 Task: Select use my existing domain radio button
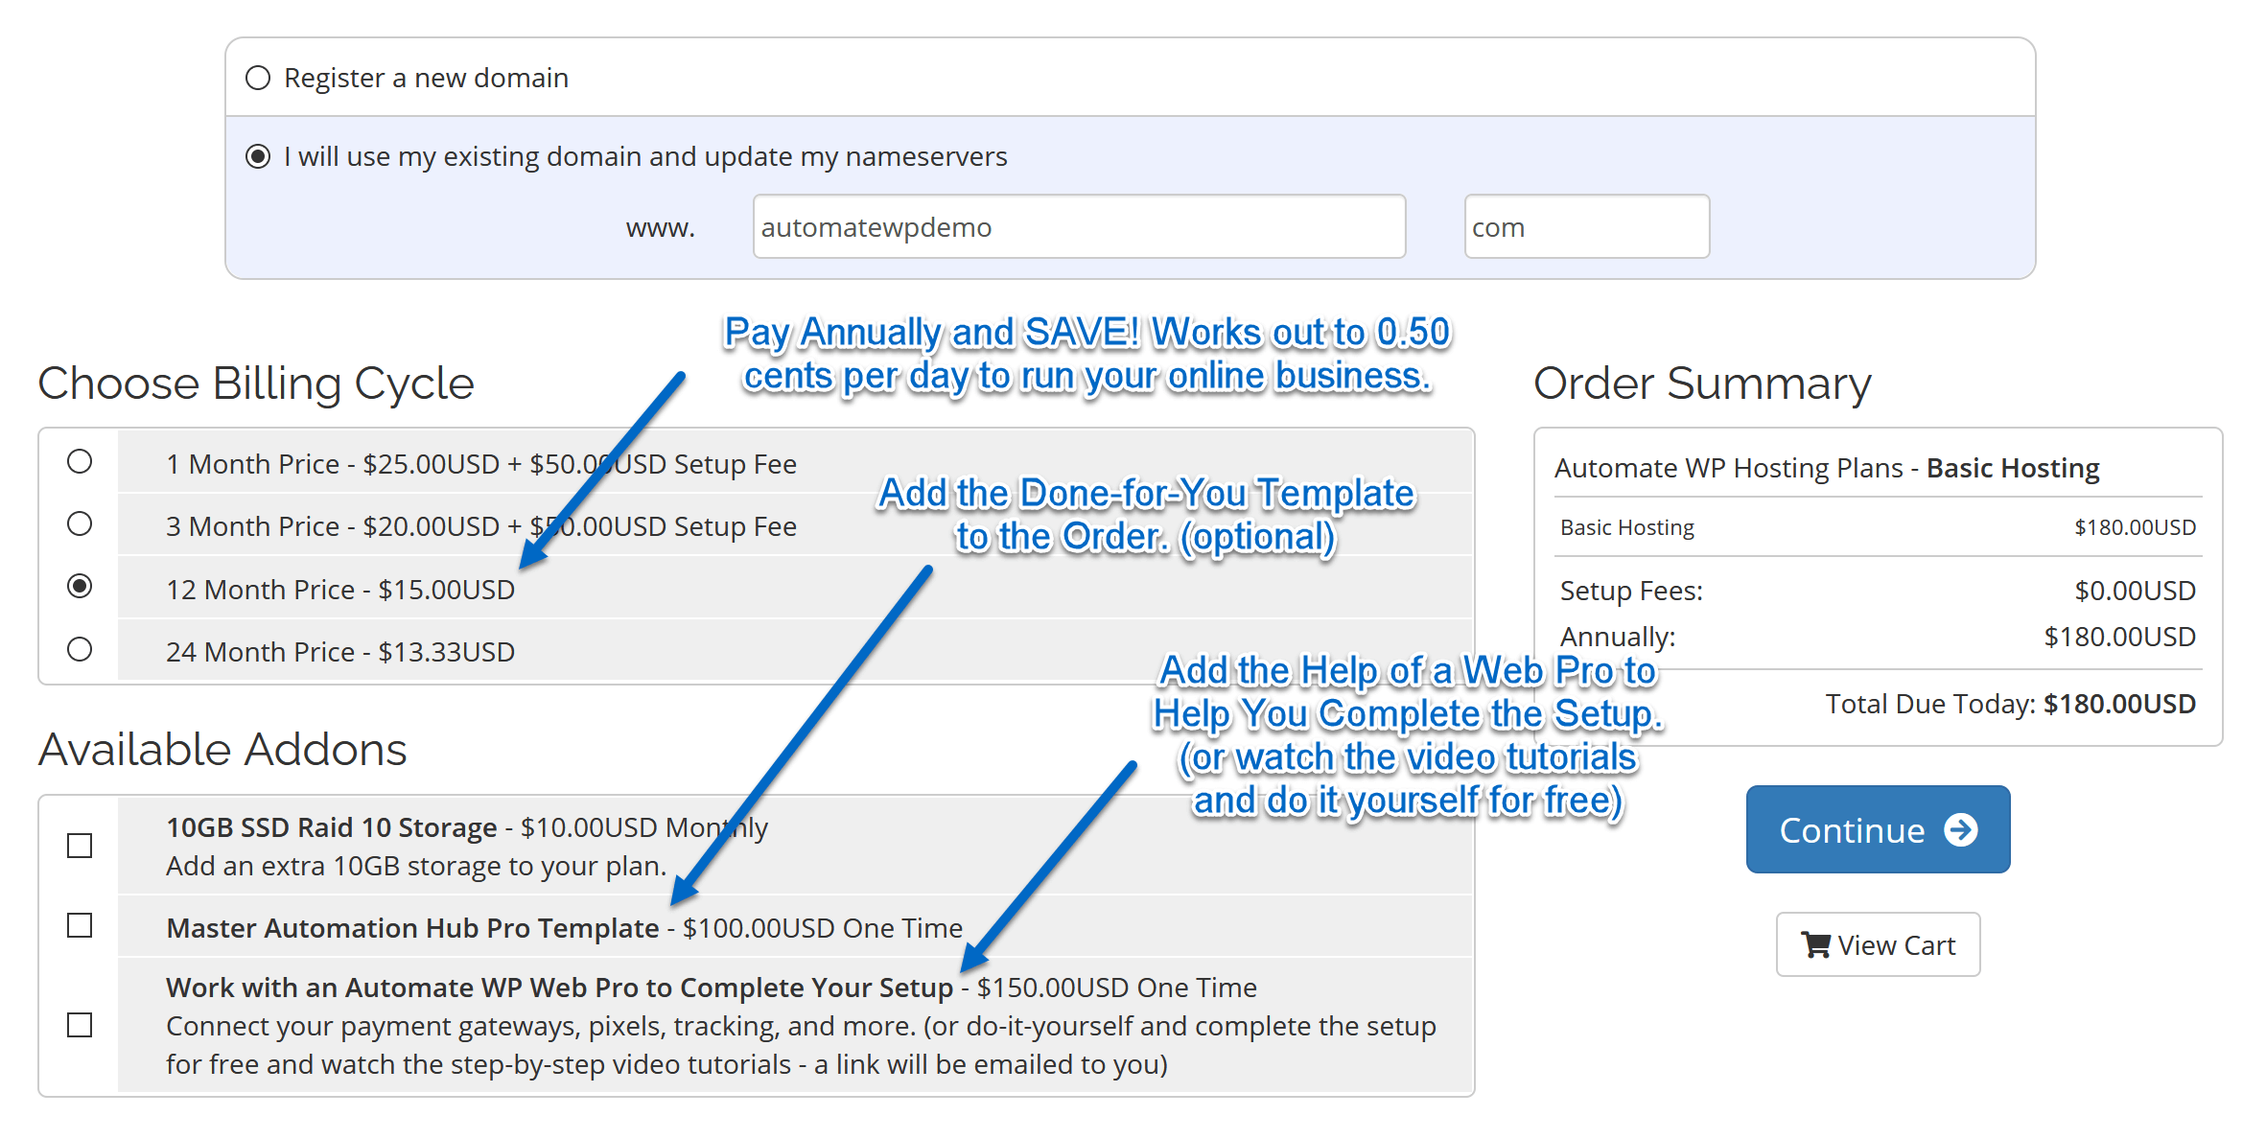[x=258, y=156]
